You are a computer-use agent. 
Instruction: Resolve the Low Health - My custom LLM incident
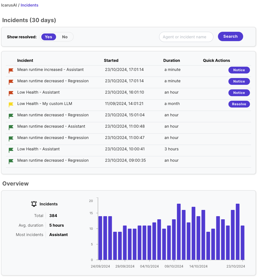pyautogui.click(x=239, y=104)
